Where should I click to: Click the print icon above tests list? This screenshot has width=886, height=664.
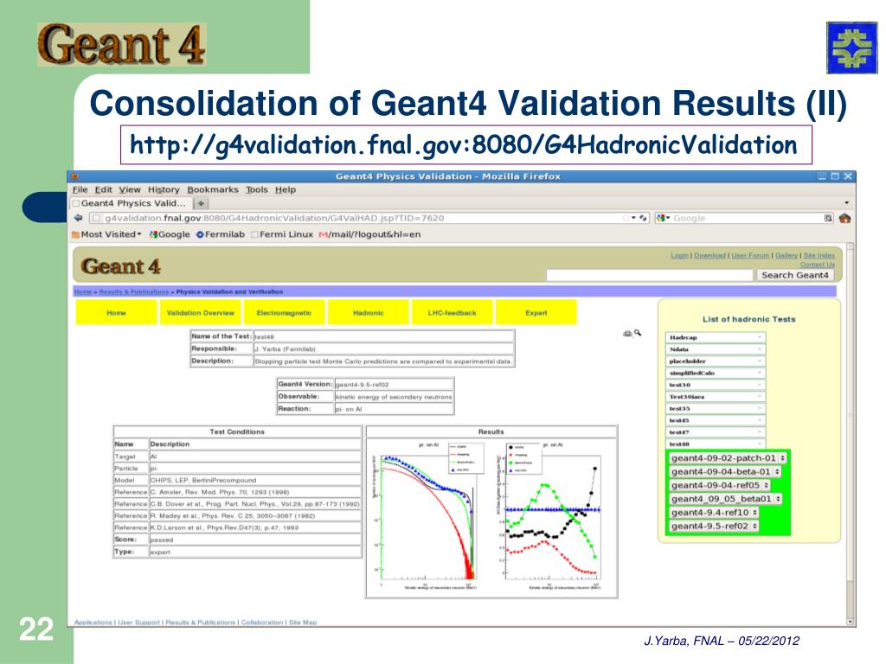[627, 334]
